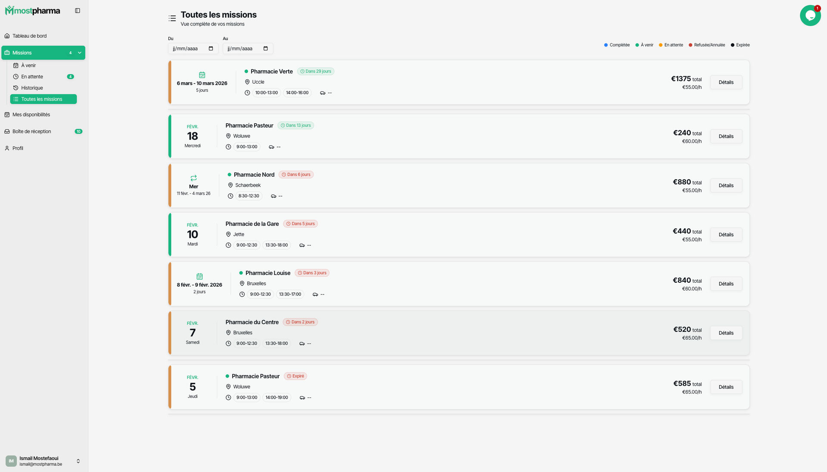This screenshot has width=827, height=472.
Task: Open the calendar picker for the Au field
Action: 266,49
